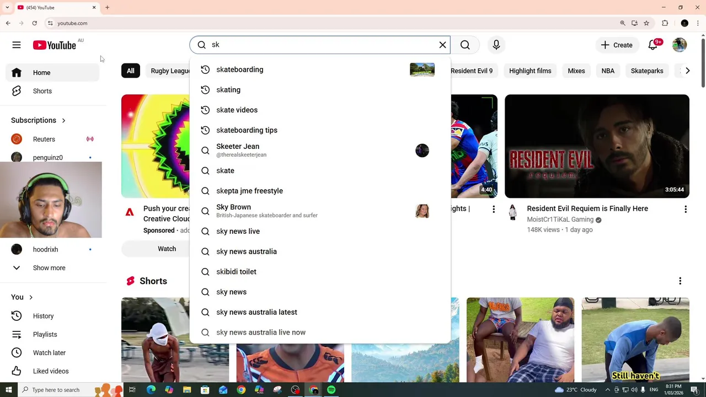Image resolution: width=706 pixels, height=397 pixels.
Task: Choose the Skeeter Jean channel suggestion
Action: pos(320,150)
